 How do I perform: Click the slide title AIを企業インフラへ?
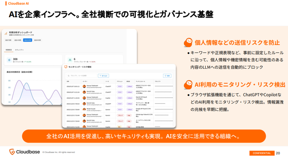pyautogui.click(x=111, y=14)
